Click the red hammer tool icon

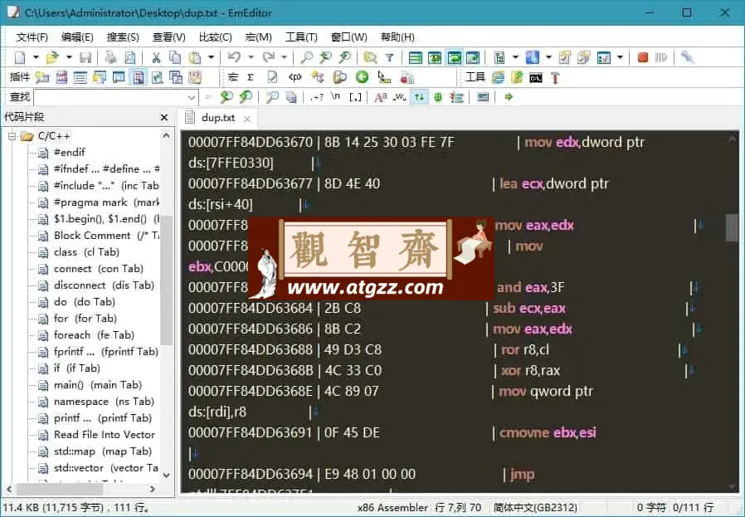point(555,77)
